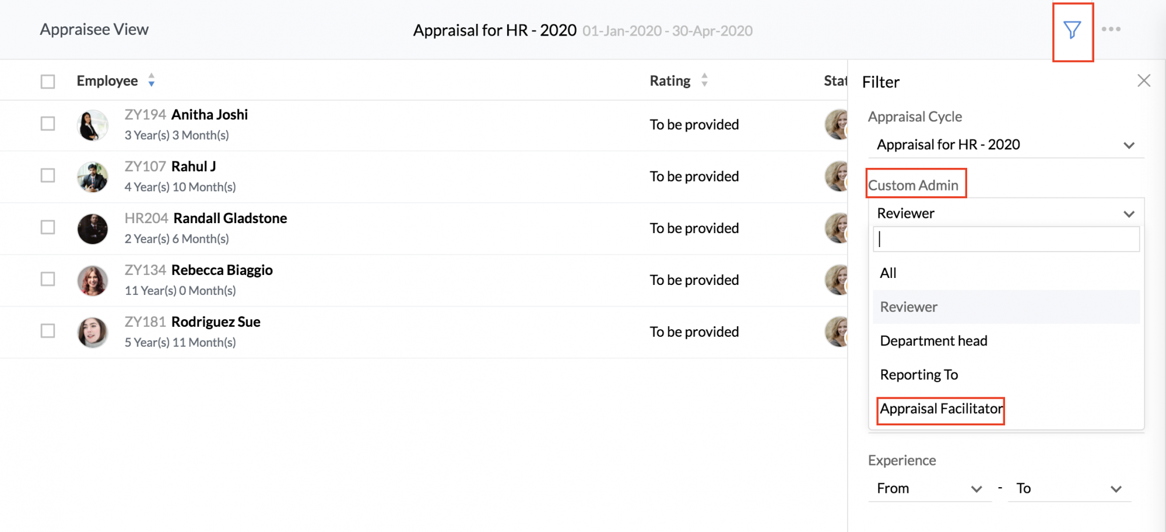
Task: Open the filter funnel icon
Action: 1072,30
